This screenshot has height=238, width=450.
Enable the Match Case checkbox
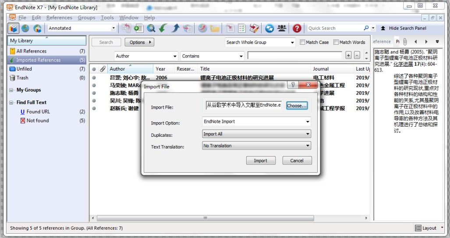(x=302, y=42)
